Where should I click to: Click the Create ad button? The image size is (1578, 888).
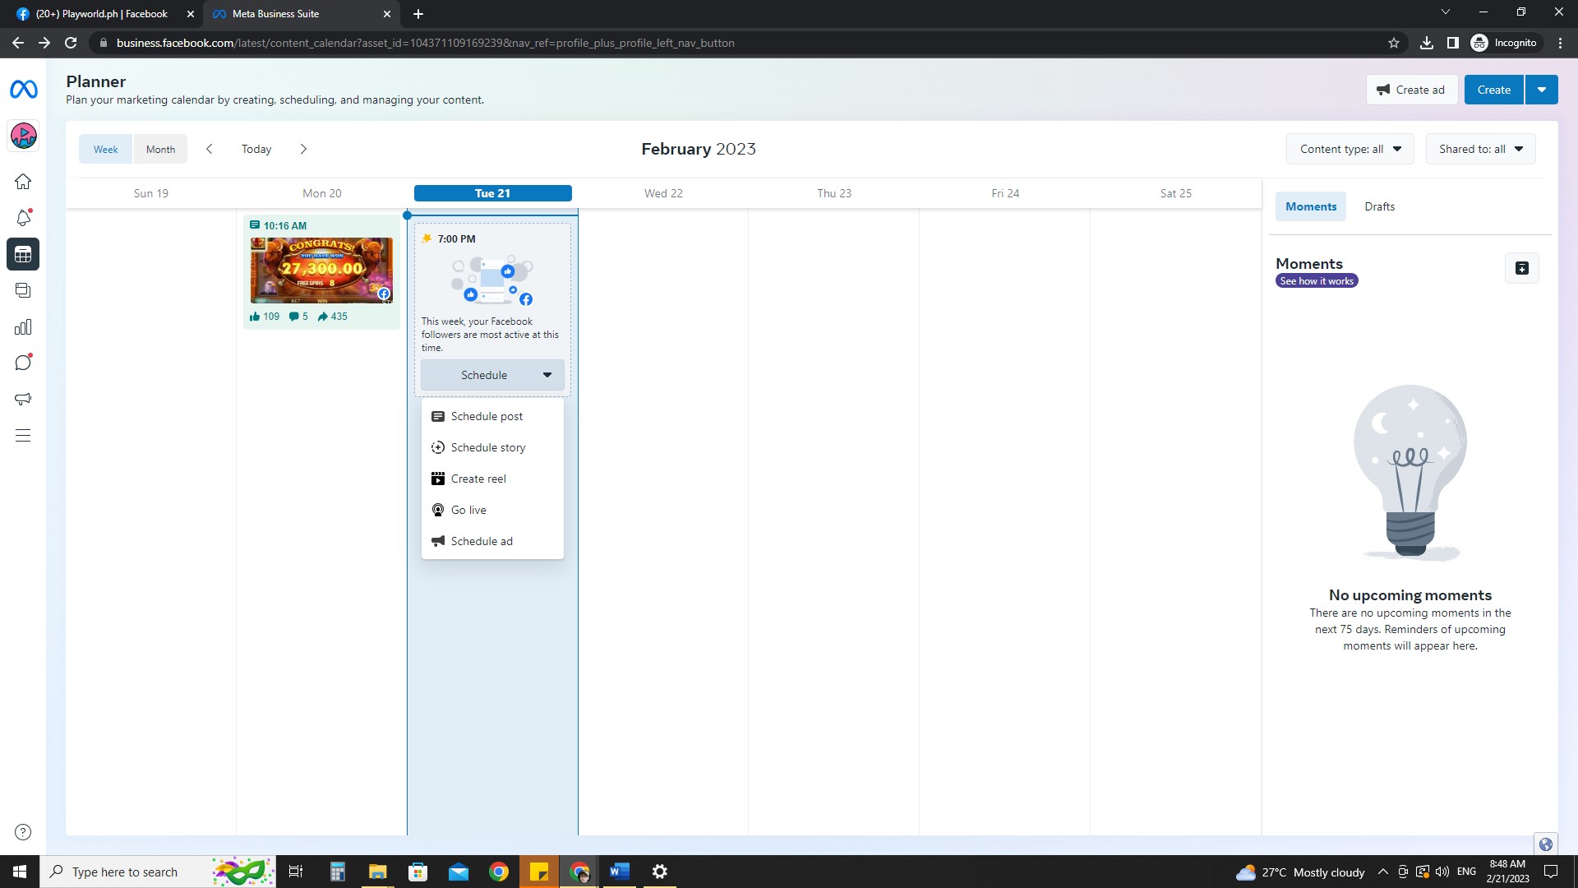(x=1411, y=90)
